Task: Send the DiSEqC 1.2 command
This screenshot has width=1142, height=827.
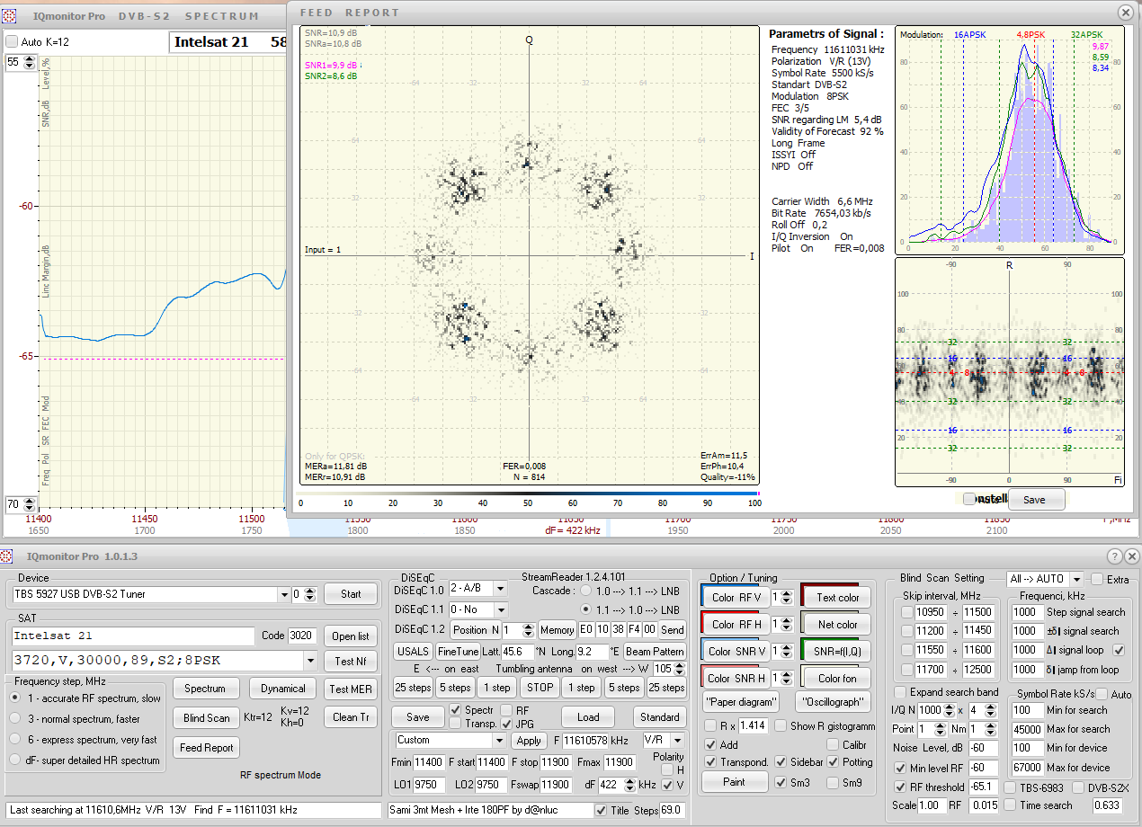Action: click(x=673, y=630)
